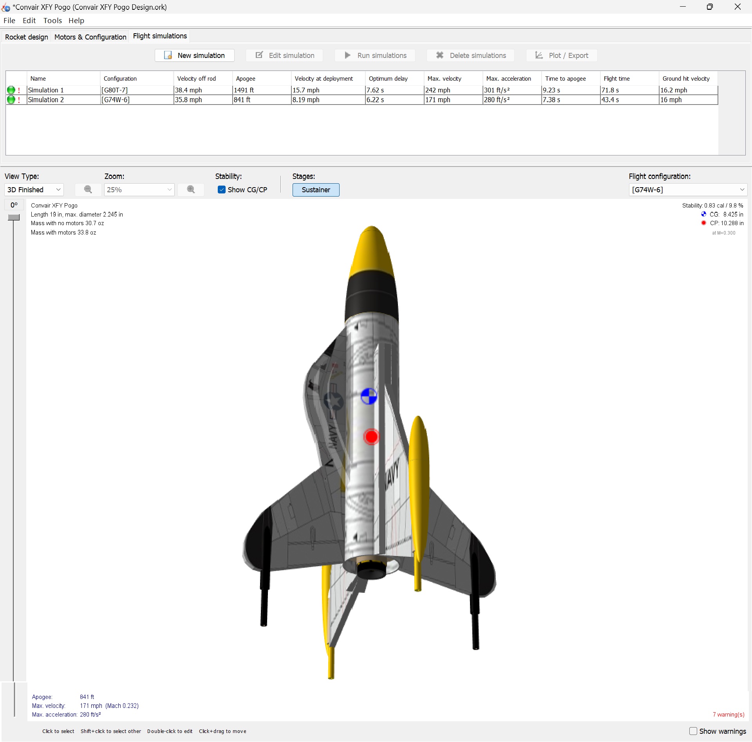Toggle the Show CG/CP checkbox
The height and width of the screenshot is (742, 752).
[222, 190]
